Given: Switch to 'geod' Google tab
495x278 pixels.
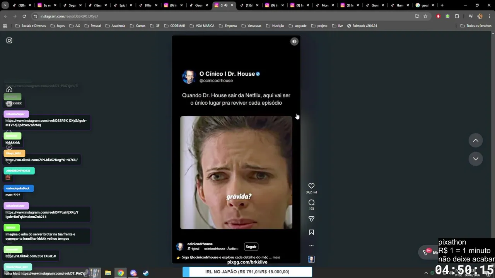Looking at the screenshot, I should coord(425,5).
